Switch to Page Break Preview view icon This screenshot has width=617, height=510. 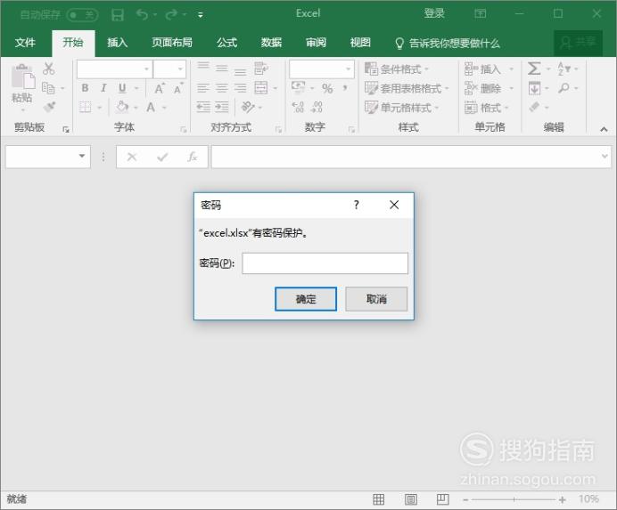[442, 499]
